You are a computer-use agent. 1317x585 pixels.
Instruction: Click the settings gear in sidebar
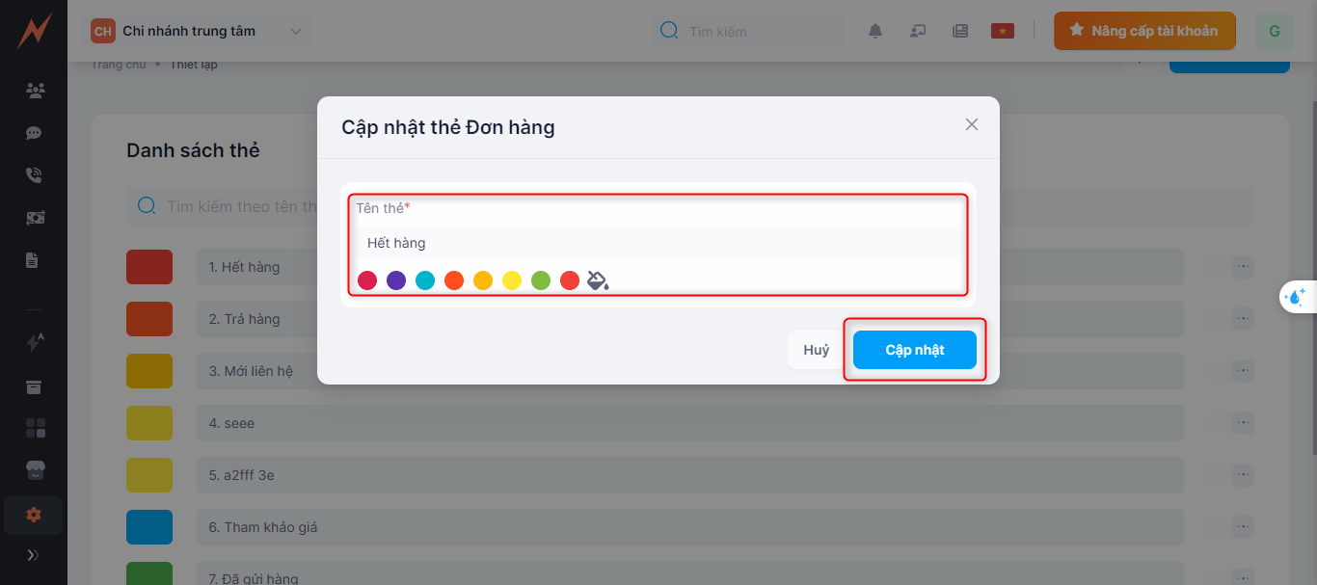[x=34, y=515]
